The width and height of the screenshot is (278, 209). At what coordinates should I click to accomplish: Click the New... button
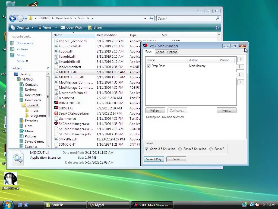coord(226,110)
